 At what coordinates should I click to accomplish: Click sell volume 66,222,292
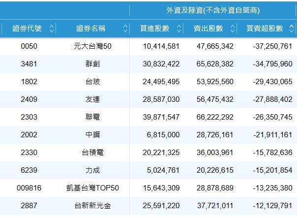pyautogui.click(x=215, y=117)
